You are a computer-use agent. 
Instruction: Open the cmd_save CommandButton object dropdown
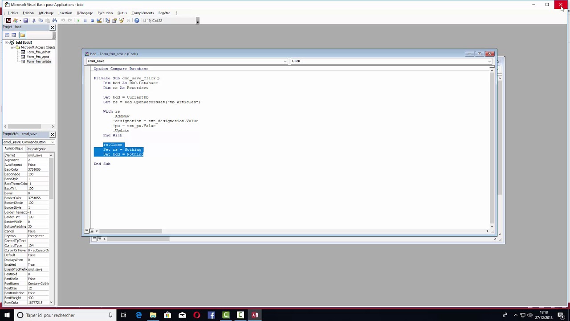pos(52,142)
